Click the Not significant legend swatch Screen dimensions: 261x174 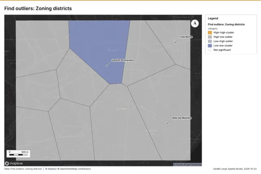[210, 50]
